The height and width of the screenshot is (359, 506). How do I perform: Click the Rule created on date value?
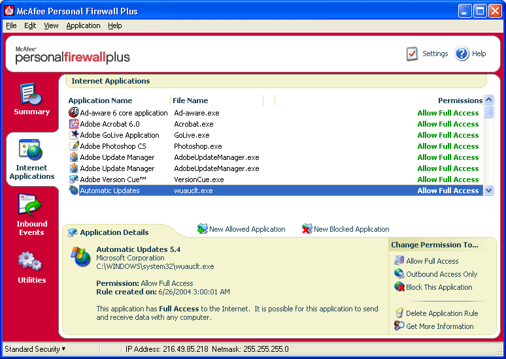194,292
